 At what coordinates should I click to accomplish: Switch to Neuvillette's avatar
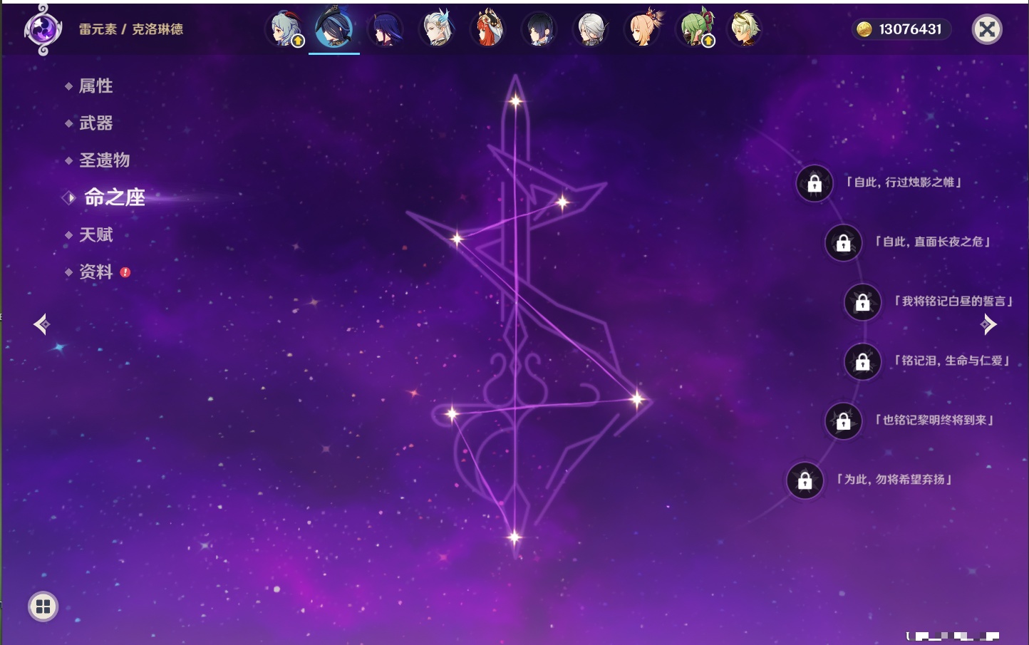coord(437,29)
